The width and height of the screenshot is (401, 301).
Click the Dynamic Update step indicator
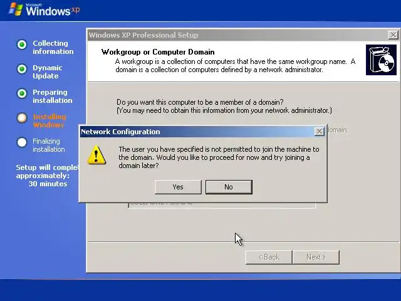click(x=22, y=69)
